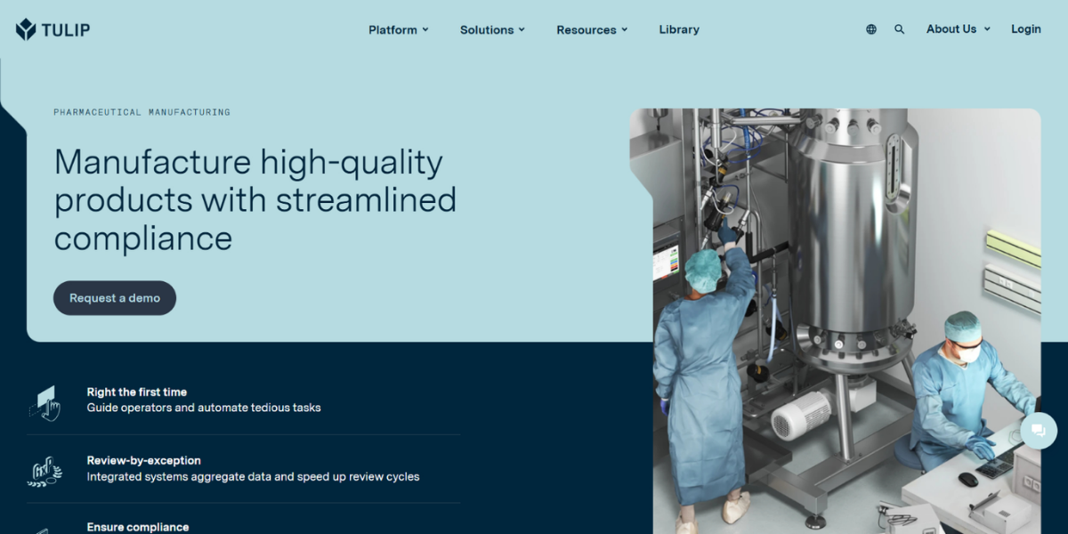Expand the Resources menu
The height and width of the screenshot is (534, 1068).
592,29
